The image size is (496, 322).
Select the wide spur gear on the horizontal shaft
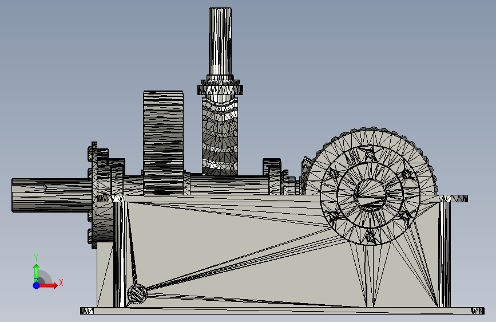pyautogui.click(x=163, y=143)
